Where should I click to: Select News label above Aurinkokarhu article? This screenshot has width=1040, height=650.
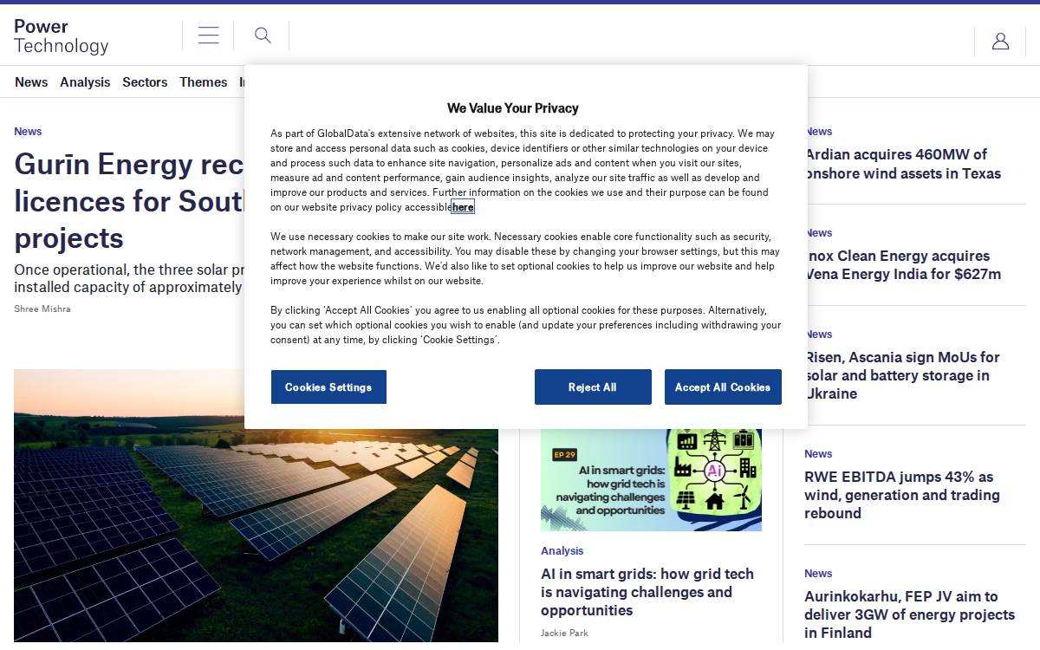pyautogui.click(x=818, y=574)
